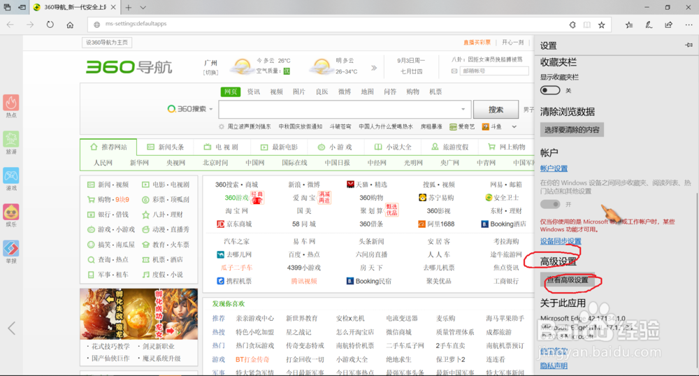Select the 地图 search tab
The width and height of the screenshot is (699, 376).
tap(368, 92)
